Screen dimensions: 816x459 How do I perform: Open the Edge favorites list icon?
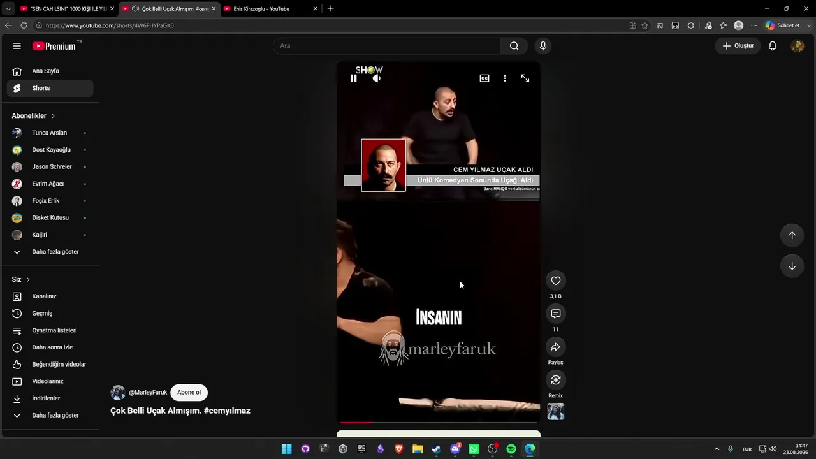click(x=723, y=25)
